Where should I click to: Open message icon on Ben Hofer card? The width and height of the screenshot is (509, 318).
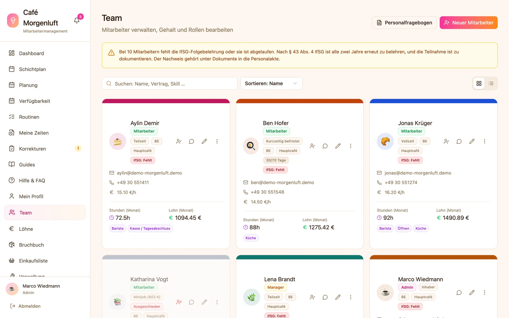tap(325, 146)
